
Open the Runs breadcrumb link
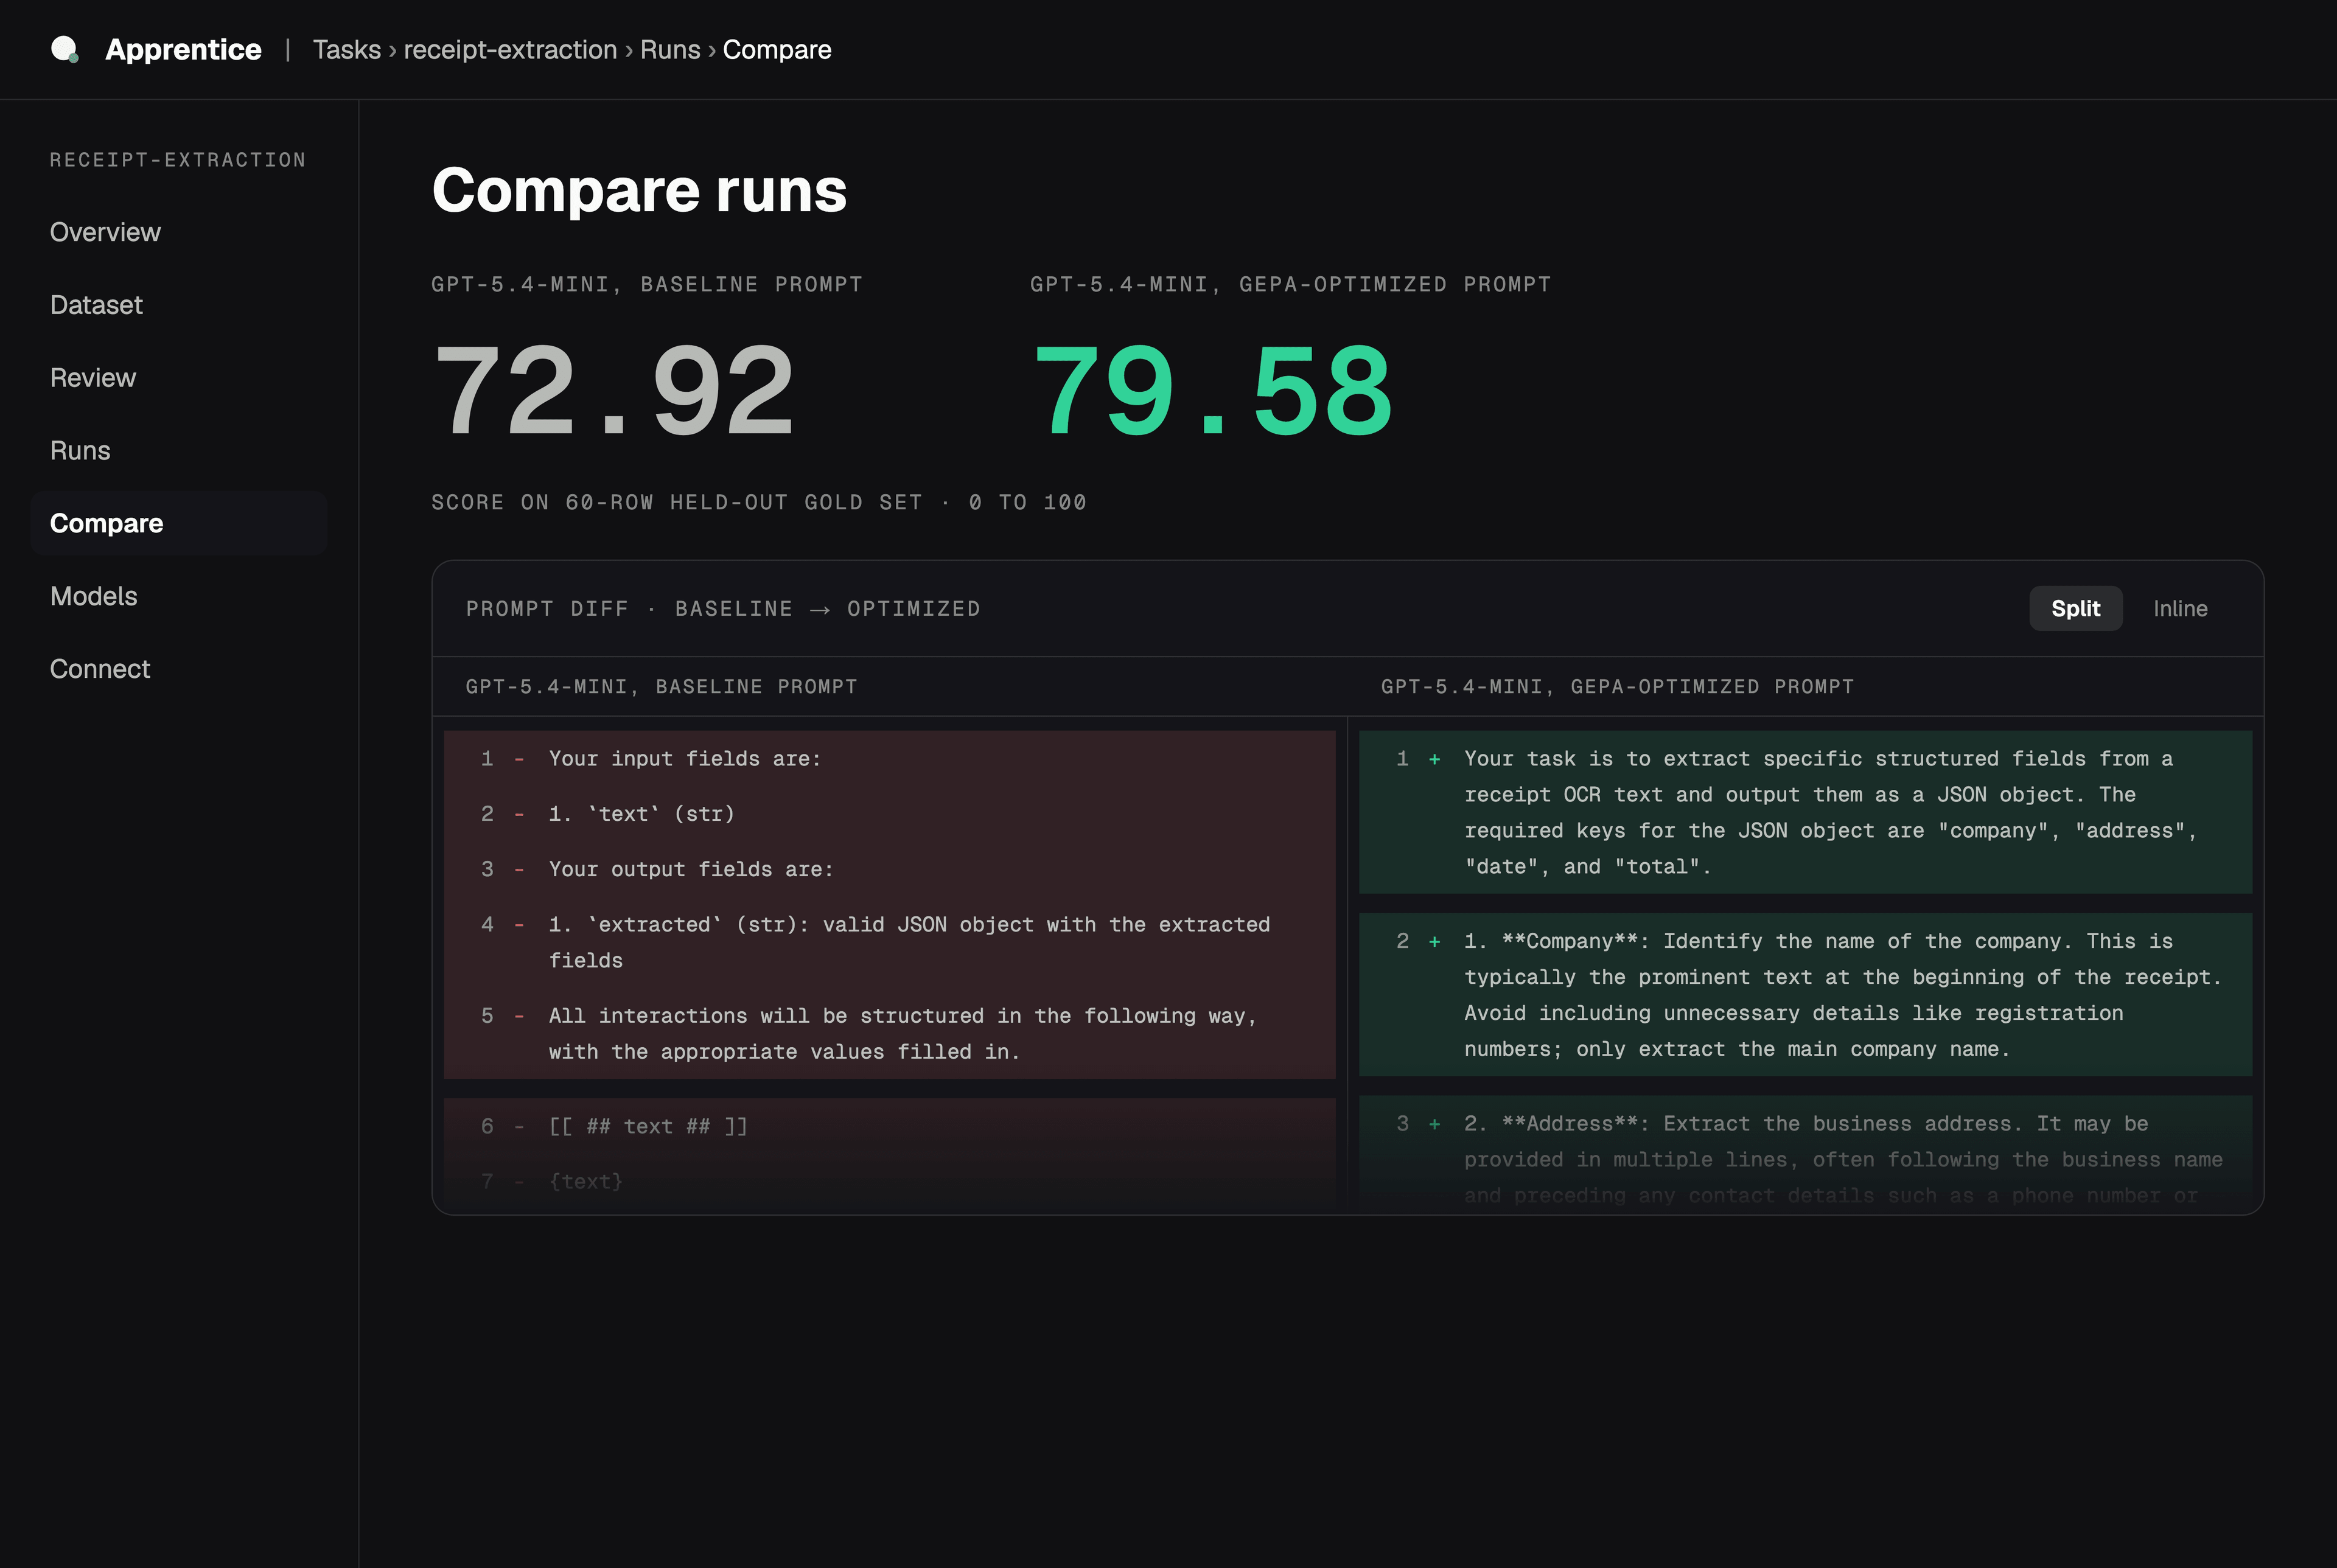(x=669, y=49)
